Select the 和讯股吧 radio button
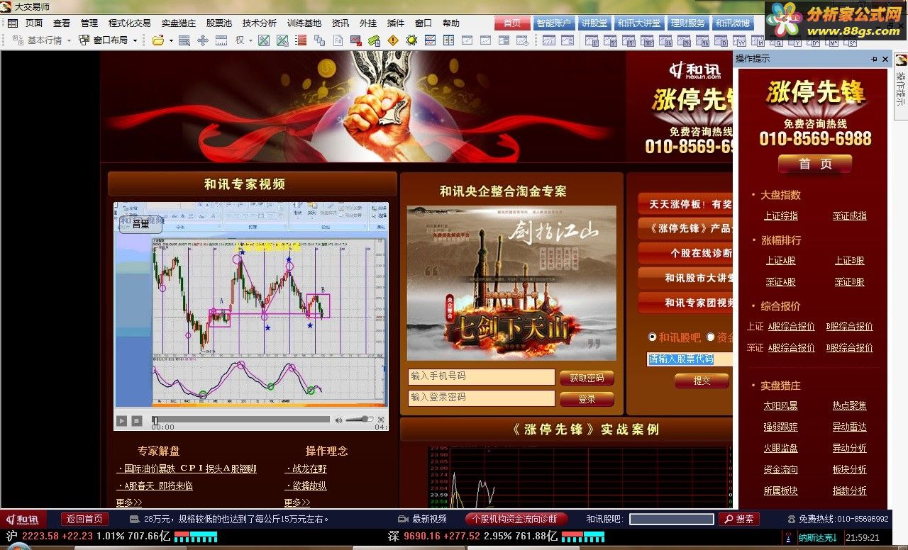The width and height of the screenshot is (908, 550). click(653, 337)
